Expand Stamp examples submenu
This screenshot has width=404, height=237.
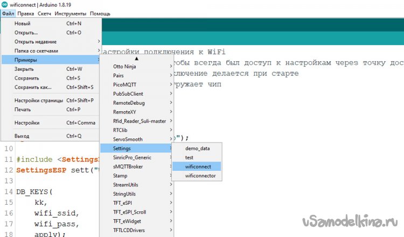tap(137, 176)
